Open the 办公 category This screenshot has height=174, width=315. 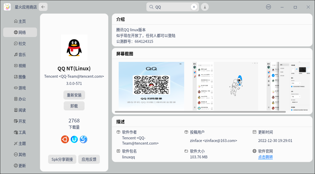[20, 99]
